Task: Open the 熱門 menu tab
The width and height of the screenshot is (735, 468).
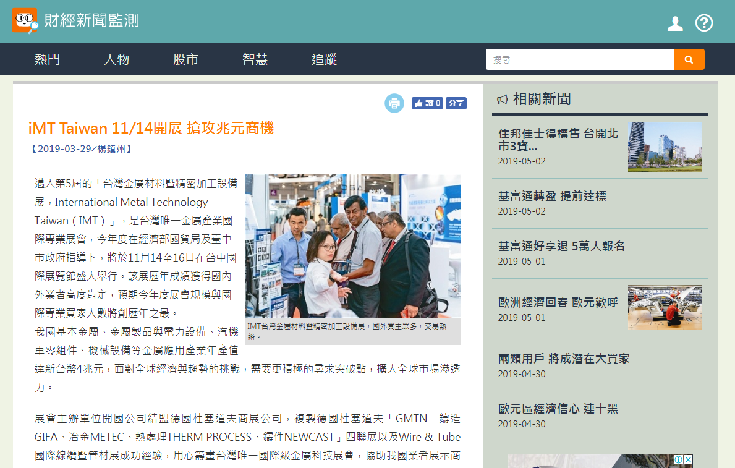Action: (x=48, y=59)
